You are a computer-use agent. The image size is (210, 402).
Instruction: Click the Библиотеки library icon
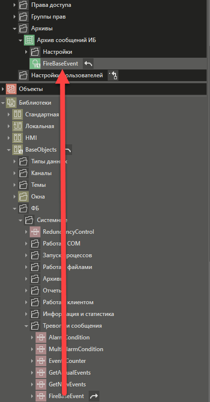coord(11,103)
